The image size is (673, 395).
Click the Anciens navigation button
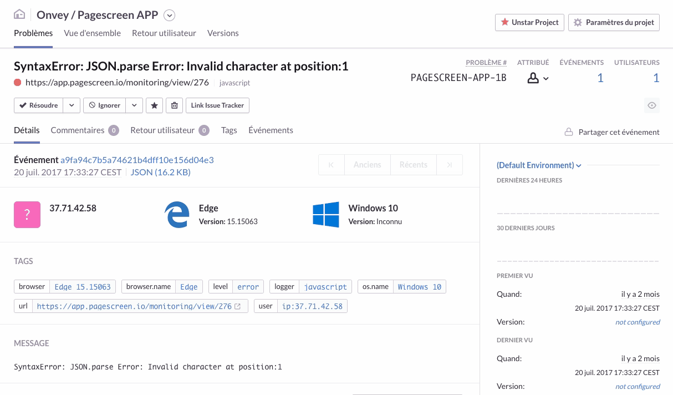(x=368, y=165)
